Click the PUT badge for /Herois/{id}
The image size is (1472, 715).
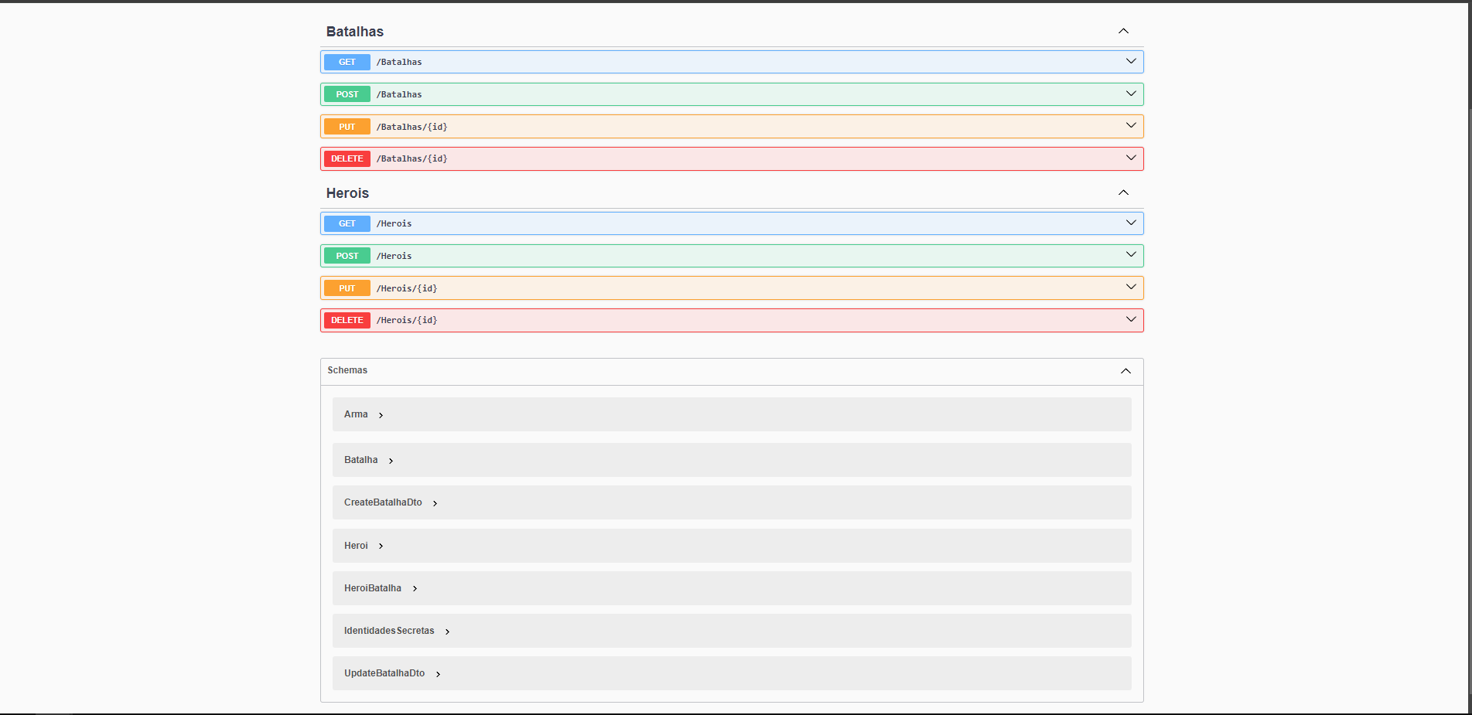coord(347,288)
